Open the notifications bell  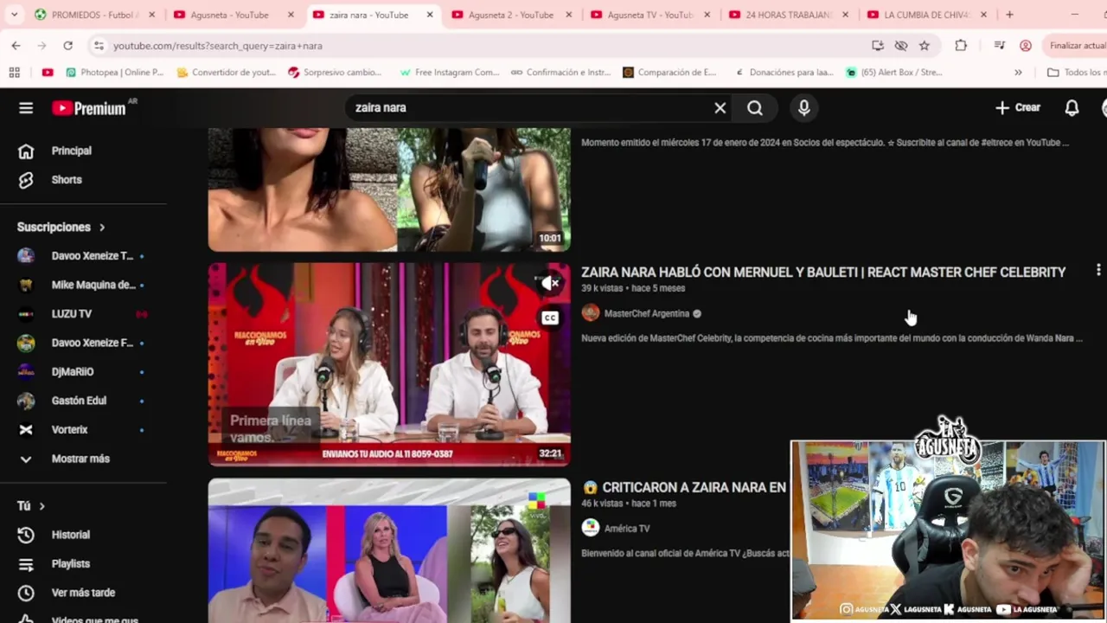click(x=1072, y=107)
